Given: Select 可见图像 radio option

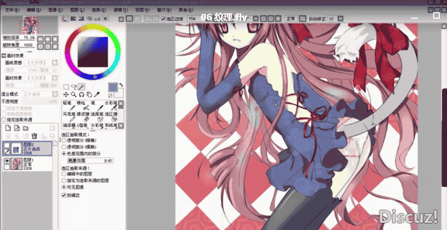Looking at the screenshot, I should pyautogui.click(x=64, y=187).
